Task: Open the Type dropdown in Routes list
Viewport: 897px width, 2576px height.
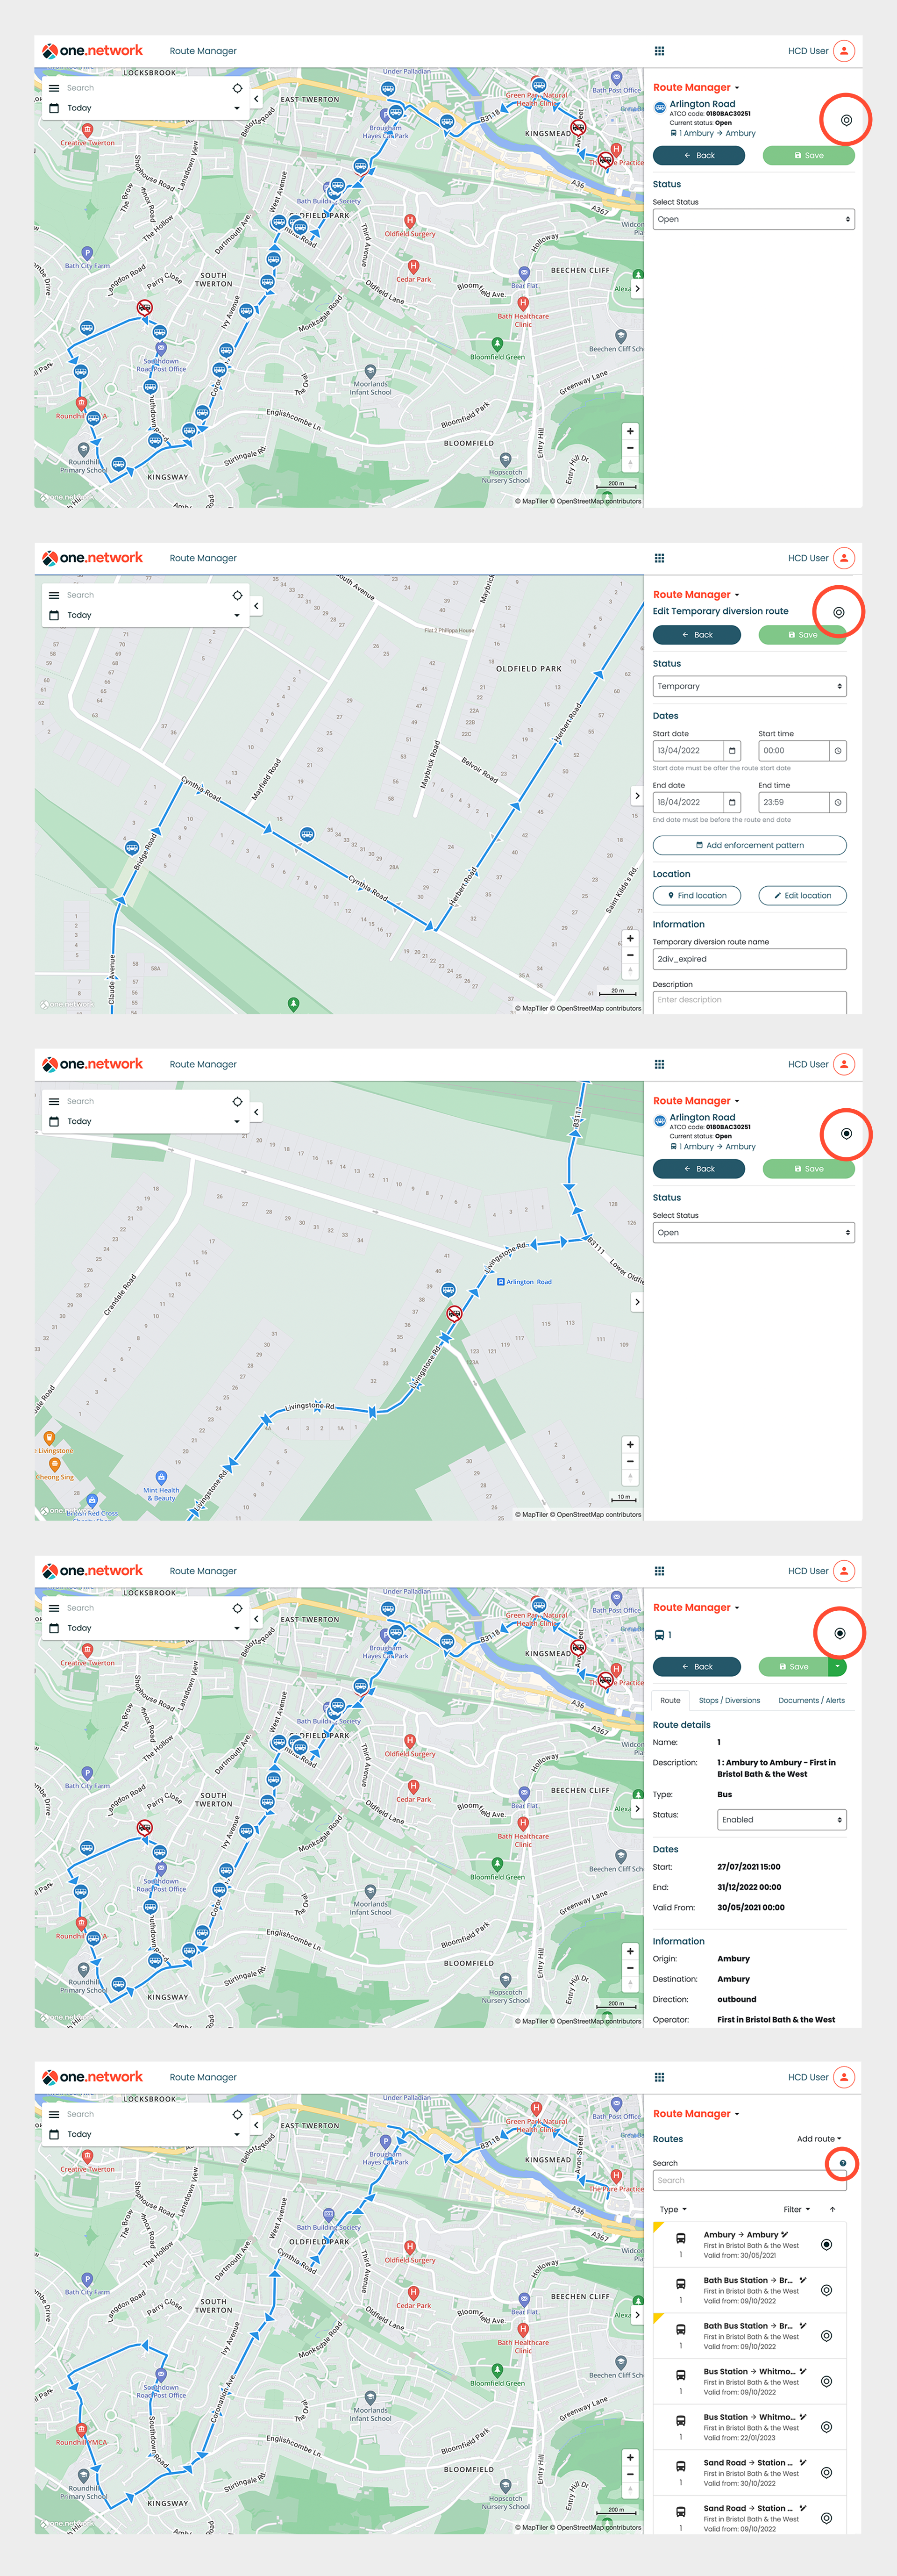Action: point(673,2210)
